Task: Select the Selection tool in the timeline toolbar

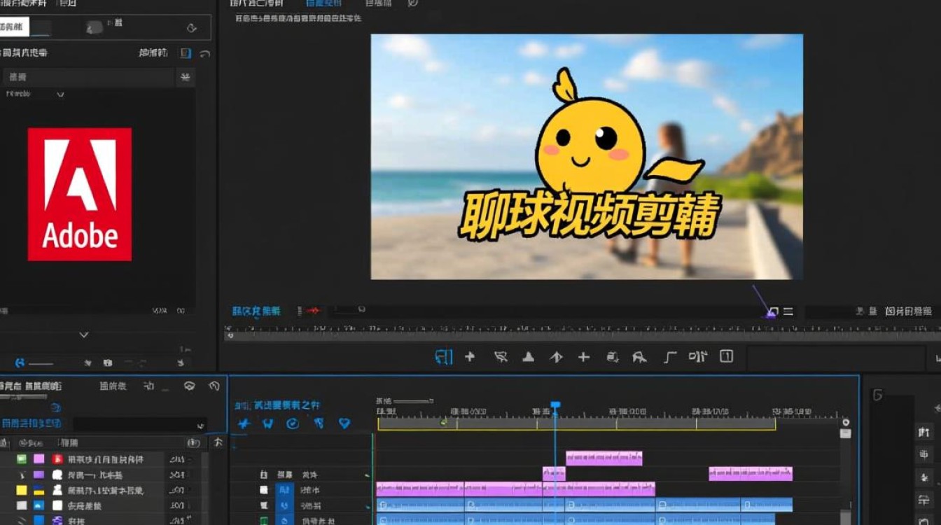Action: pyautogui.click(x=443, y=357)
